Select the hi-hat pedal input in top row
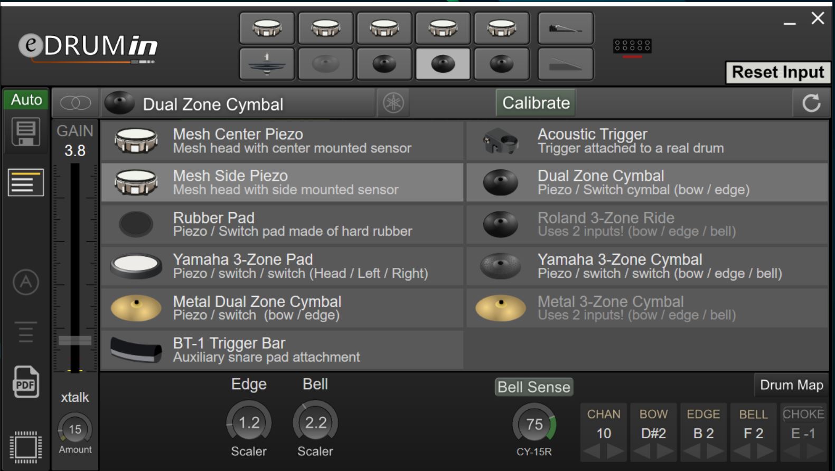This screenshot has height=471, width=835. point(566,28)
